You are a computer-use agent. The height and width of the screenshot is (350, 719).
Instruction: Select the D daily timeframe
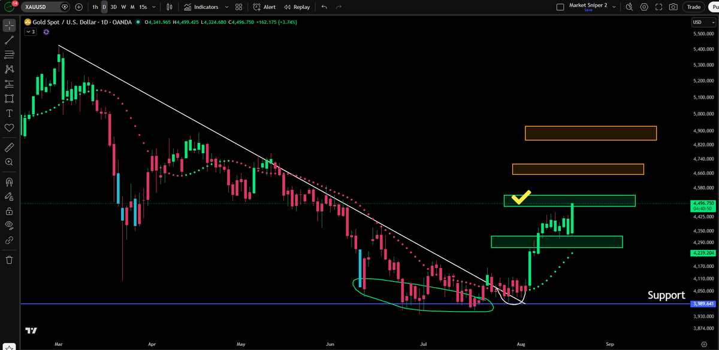(104, 7)
